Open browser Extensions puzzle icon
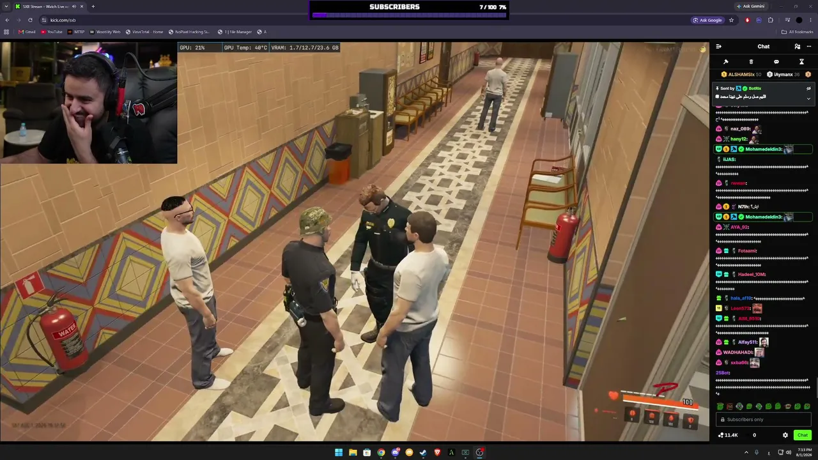Viewport: 818px width, 460px height. (x=771, y=20)
